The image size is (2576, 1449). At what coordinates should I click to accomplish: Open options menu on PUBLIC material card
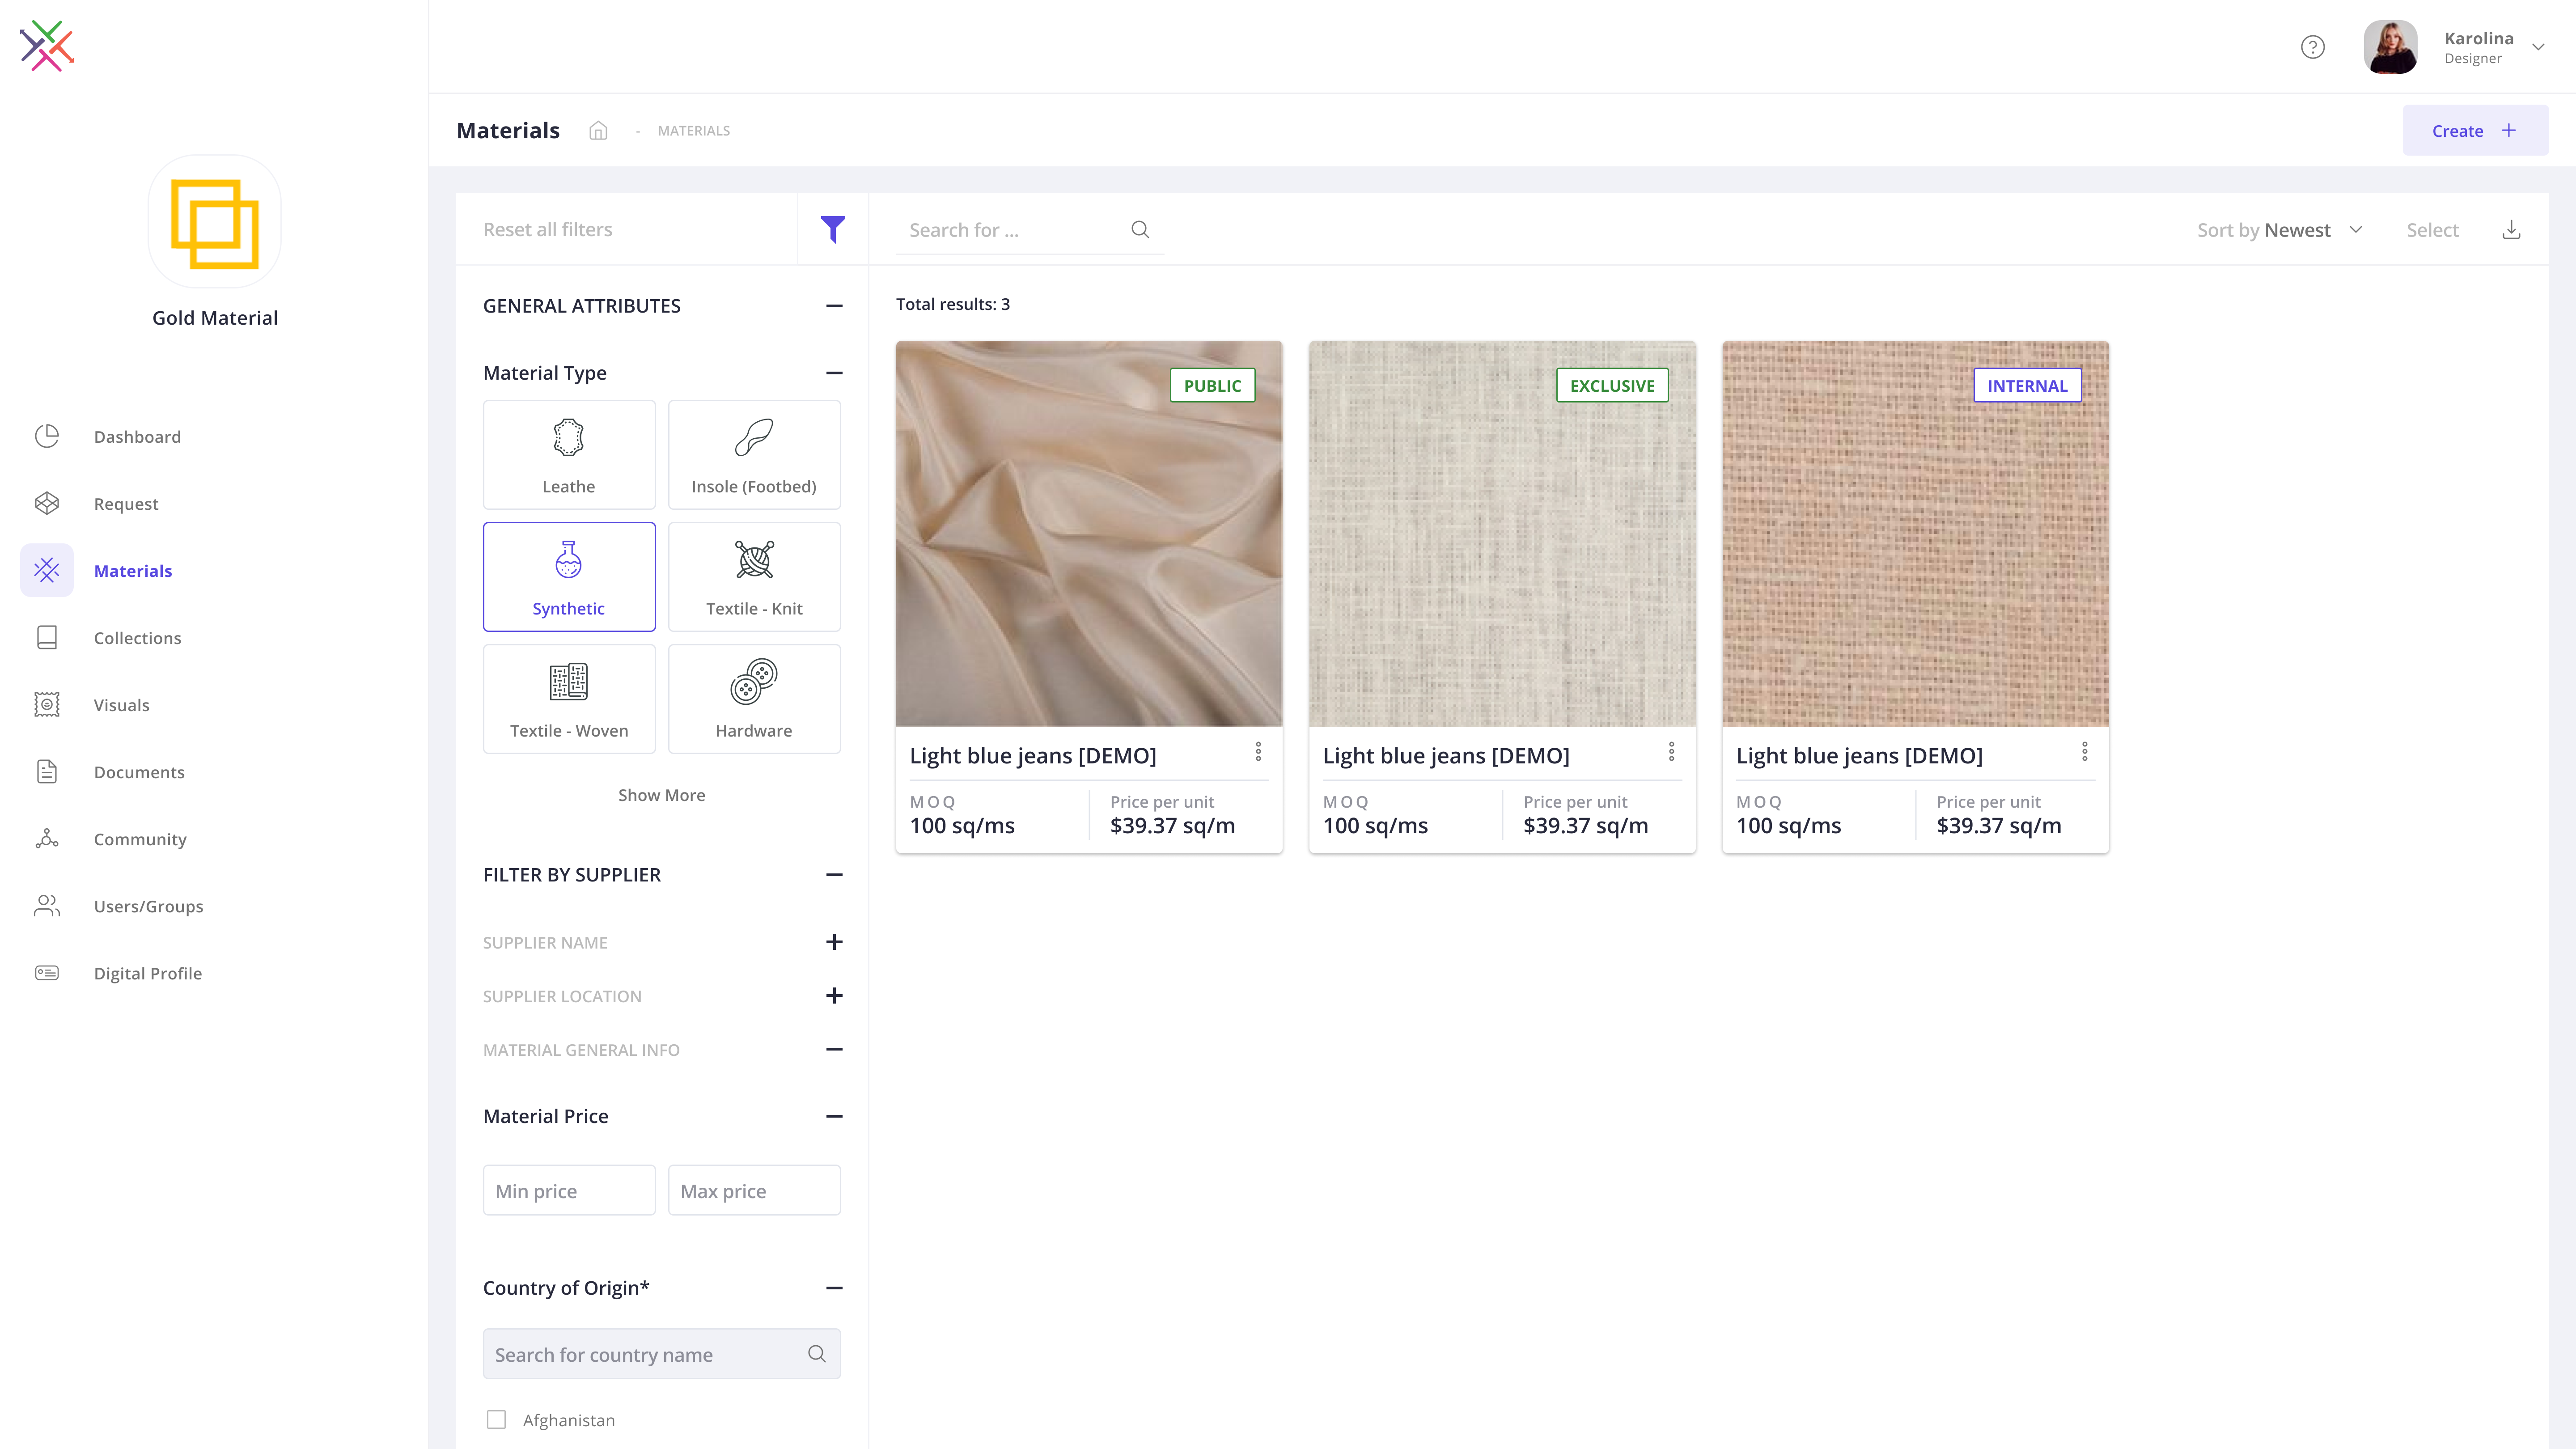(x=1258, y=752)
